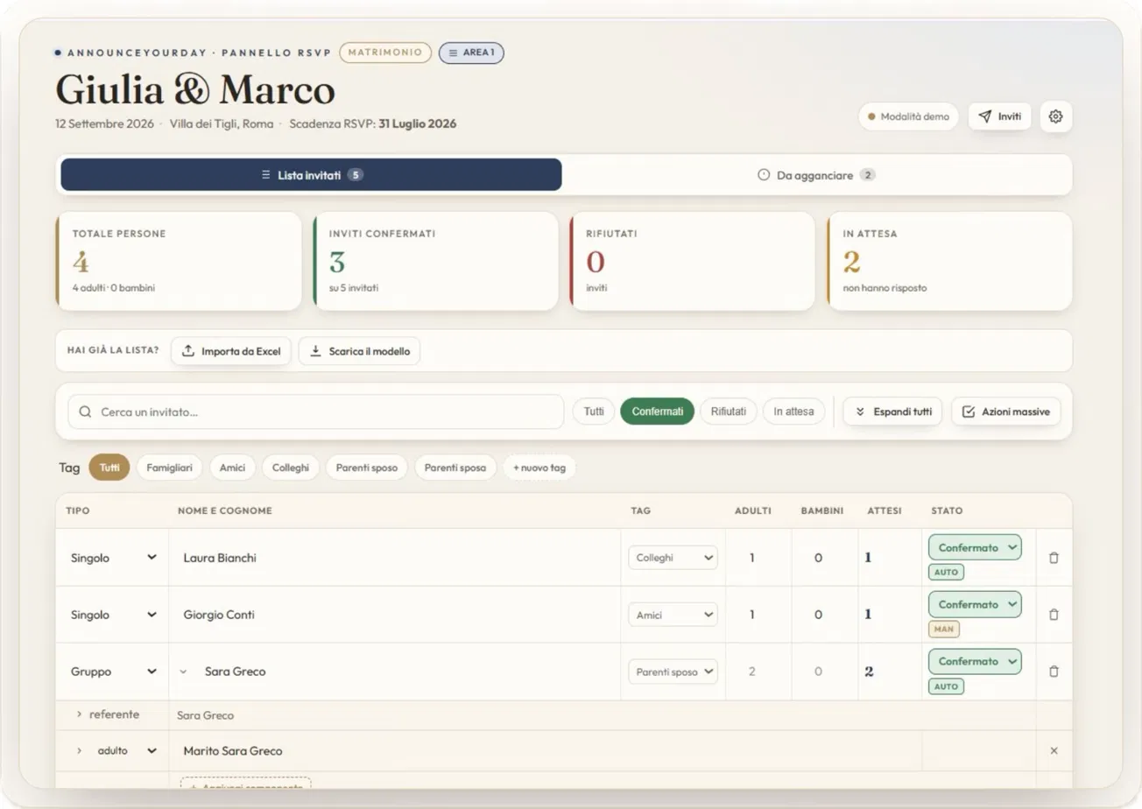Viewport: 1142px width, 809px height.
Task: Click the Cerca un invitato search field
Action: (316, 412)
